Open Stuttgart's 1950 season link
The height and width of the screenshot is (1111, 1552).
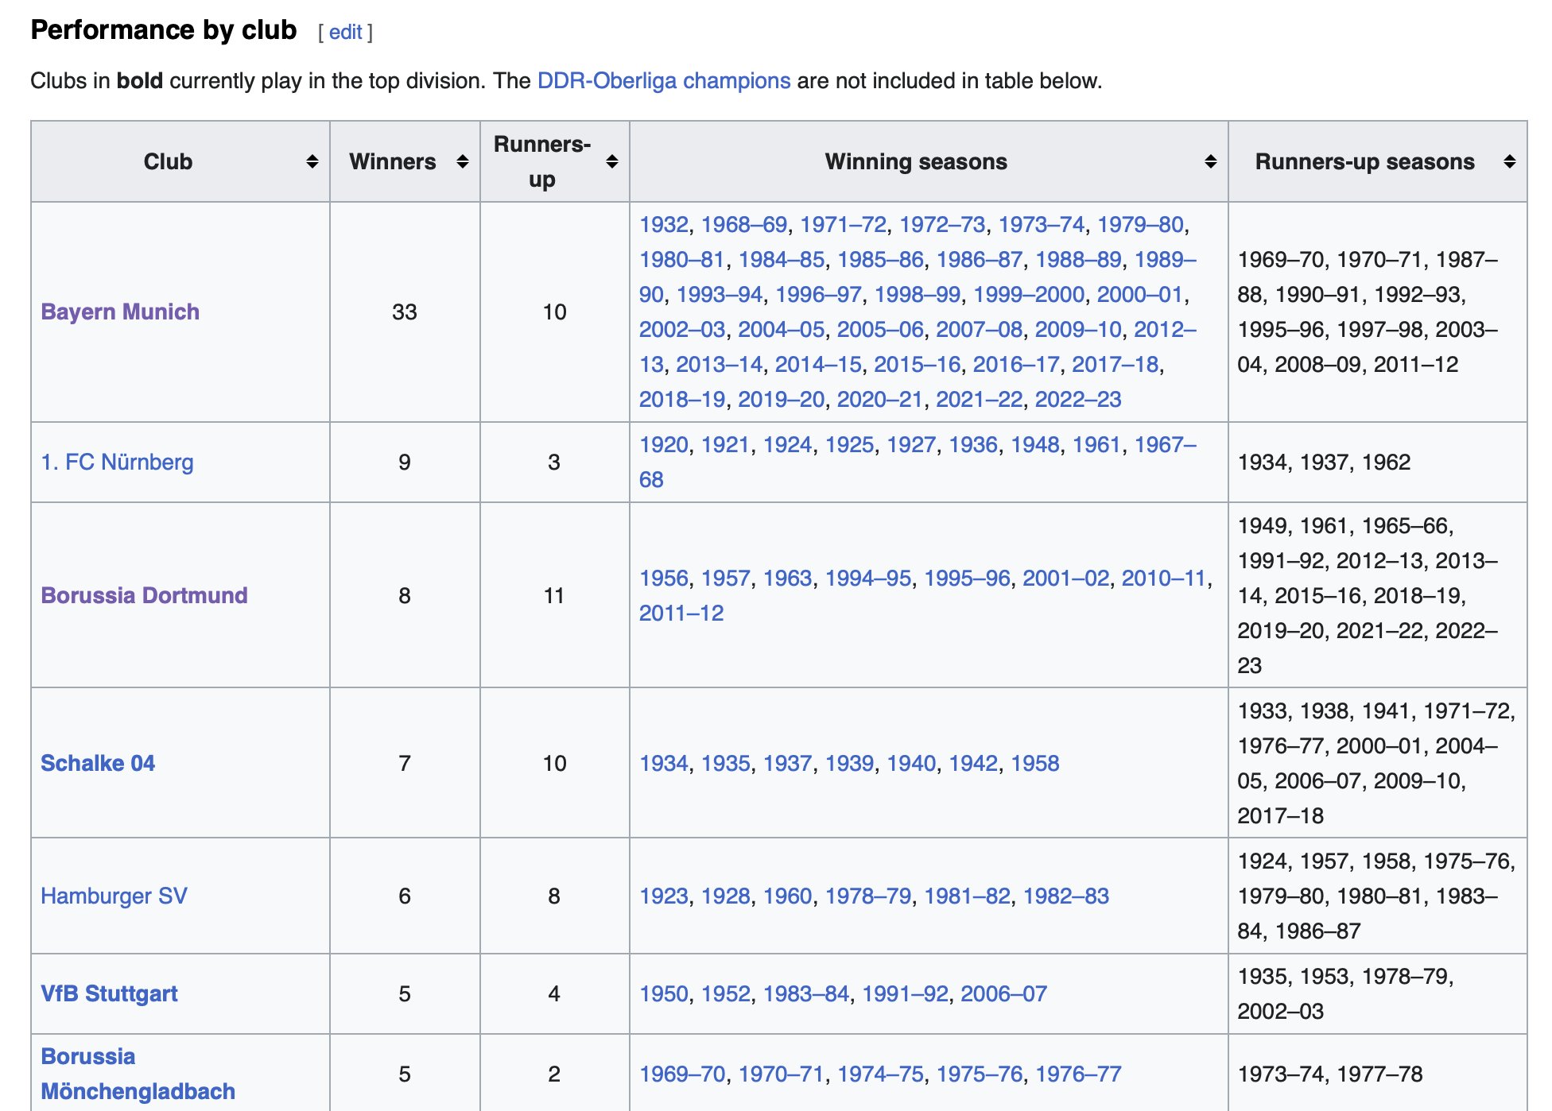point(664,993)
